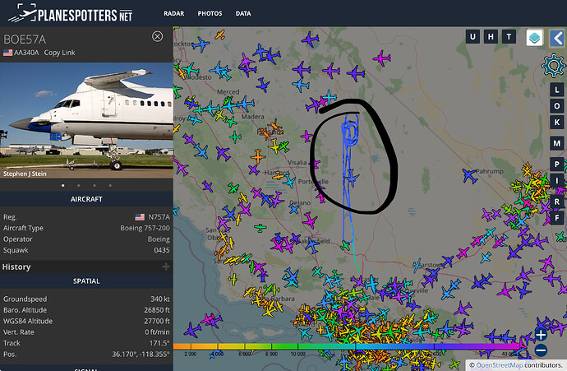Click the Copy Link button

pyautogui.click(x=59, y=53)
